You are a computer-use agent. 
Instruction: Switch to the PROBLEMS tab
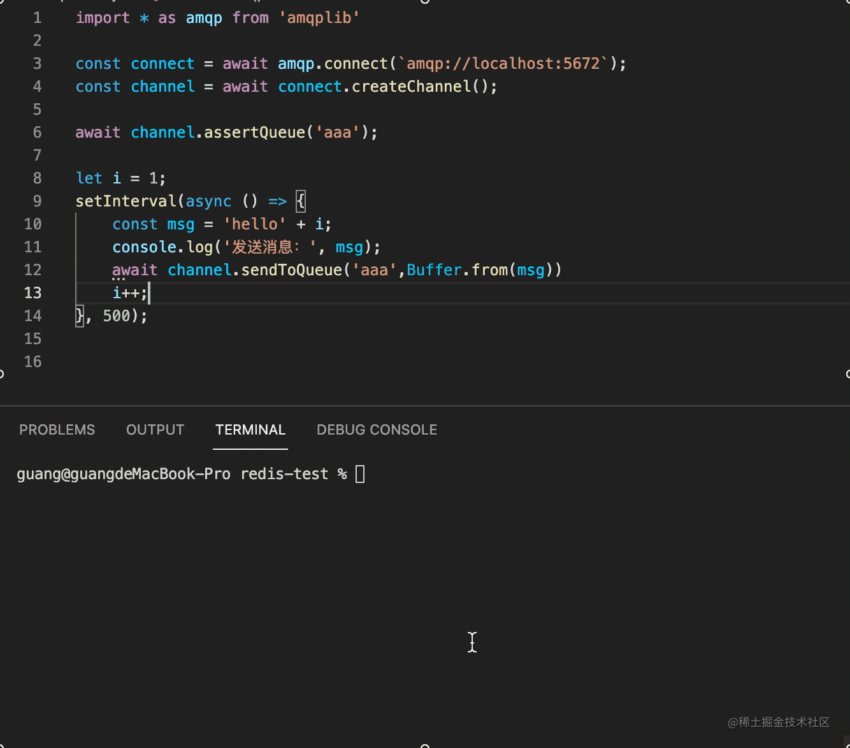click(57, 430)
